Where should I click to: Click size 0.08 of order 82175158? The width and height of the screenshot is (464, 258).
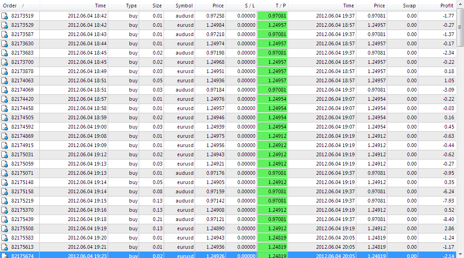(x=158, y=191)
